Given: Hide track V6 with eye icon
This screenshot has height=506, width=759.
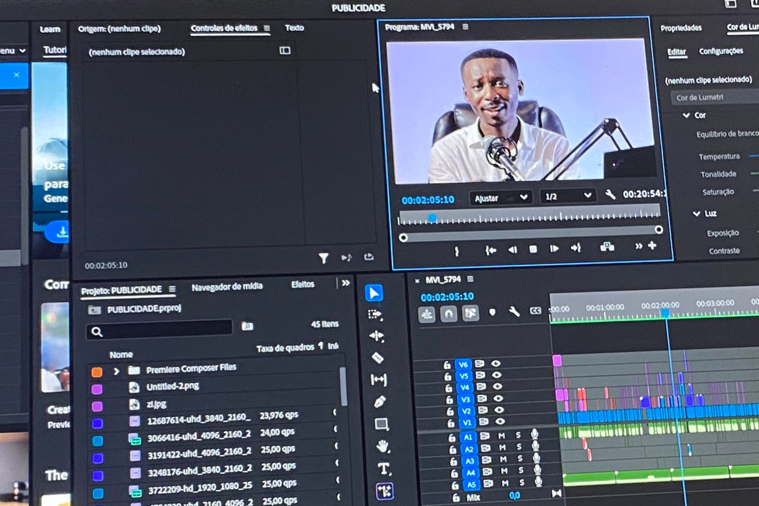Looking at the screenshot, I should coord(496,364).
